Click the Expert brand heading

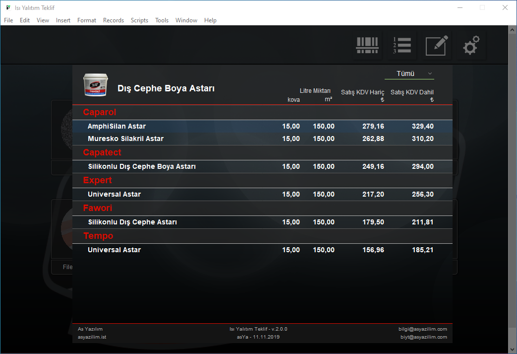pos(98,180)
